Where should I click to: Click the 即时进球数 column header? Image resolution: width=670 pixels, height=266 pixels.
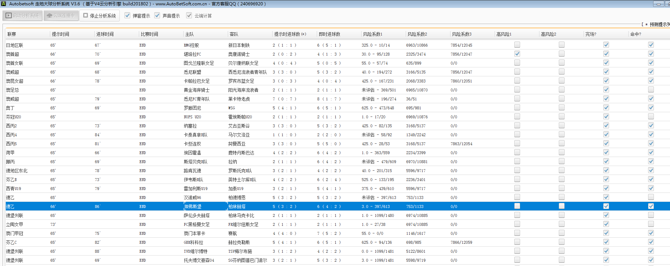pos(329,34)
